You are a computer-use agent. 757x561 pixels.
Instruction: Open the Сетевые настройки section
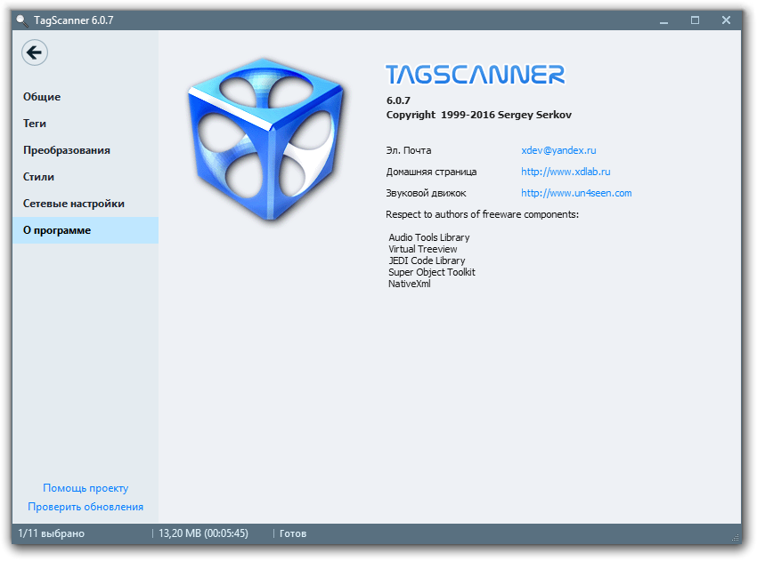(x=74, y=203)
